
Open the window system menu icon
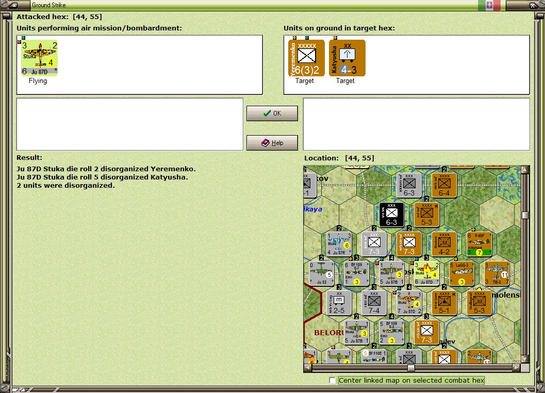[13, 5]
